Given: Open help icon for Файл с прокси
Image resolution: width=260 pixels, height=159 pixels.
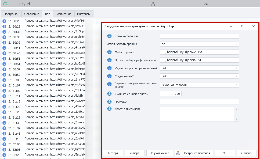Looking at the screenshot, I should pyautogui.click(x=109, y=52).
